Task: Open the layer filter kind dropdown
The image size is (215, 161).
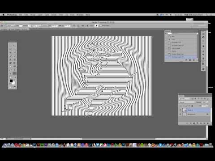Action: point(185,98)
